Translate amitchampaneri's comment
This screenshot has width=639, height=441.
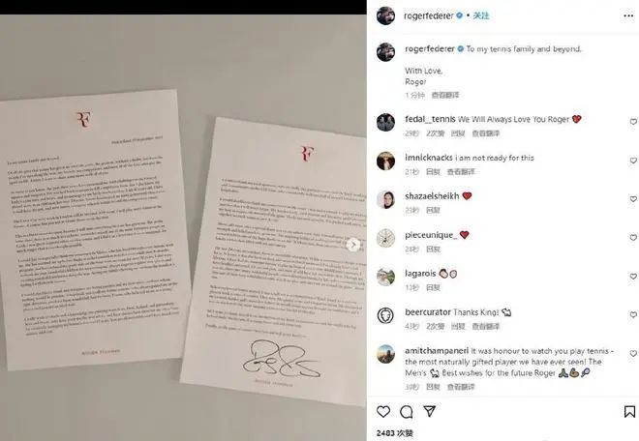click(461, 387)
